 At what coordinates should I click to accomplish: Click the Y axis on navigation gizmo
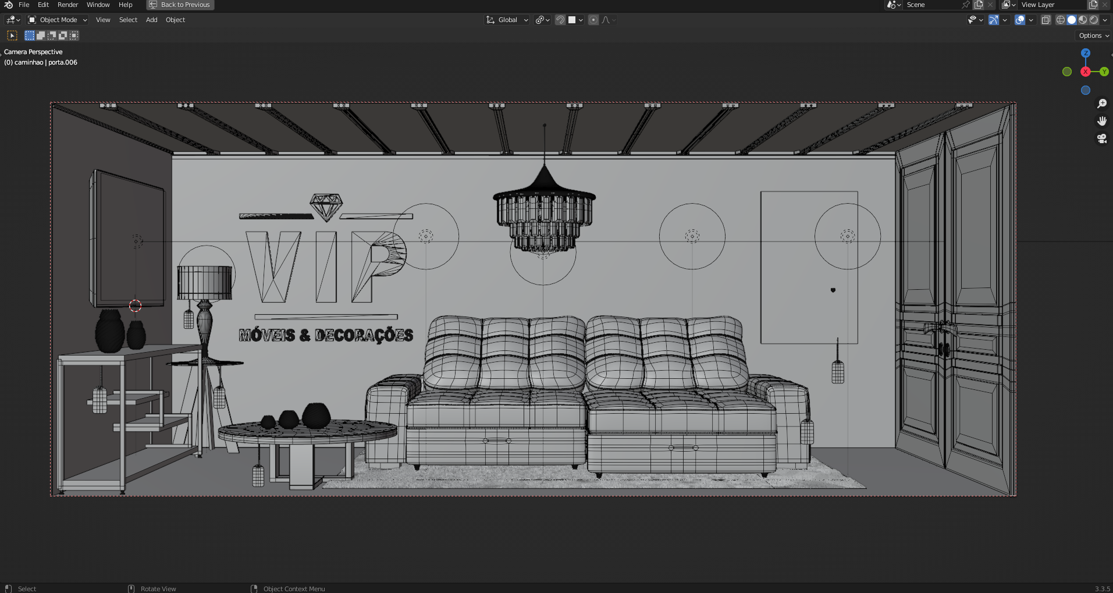point(1104,72)
